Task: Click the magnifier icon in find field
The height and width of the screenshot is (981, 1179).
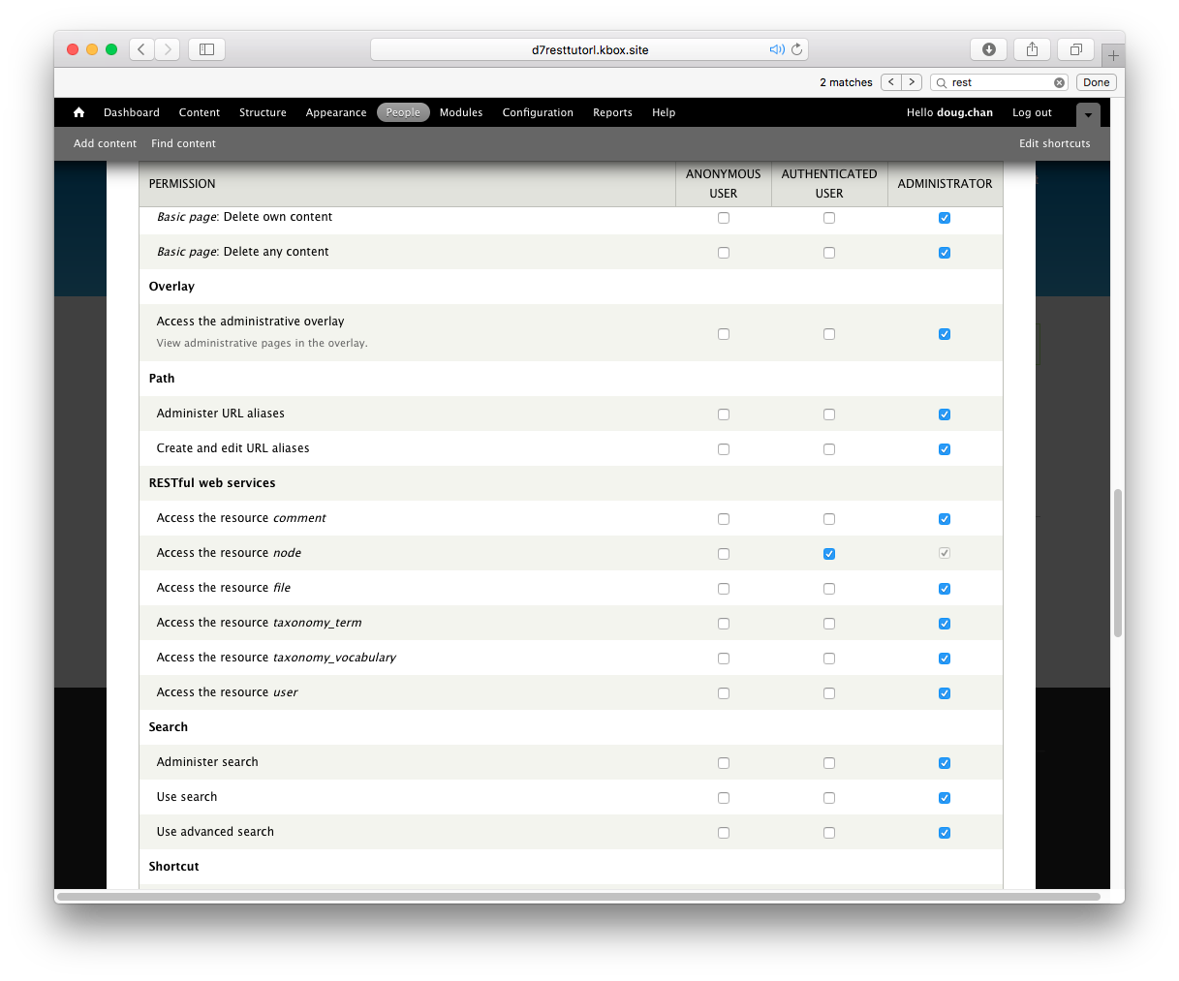Action: coord(942,83)
